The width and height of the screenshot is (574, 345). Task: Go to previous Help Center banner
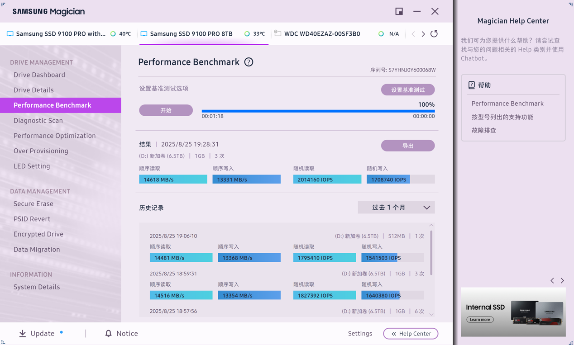[x=552, y=281]
